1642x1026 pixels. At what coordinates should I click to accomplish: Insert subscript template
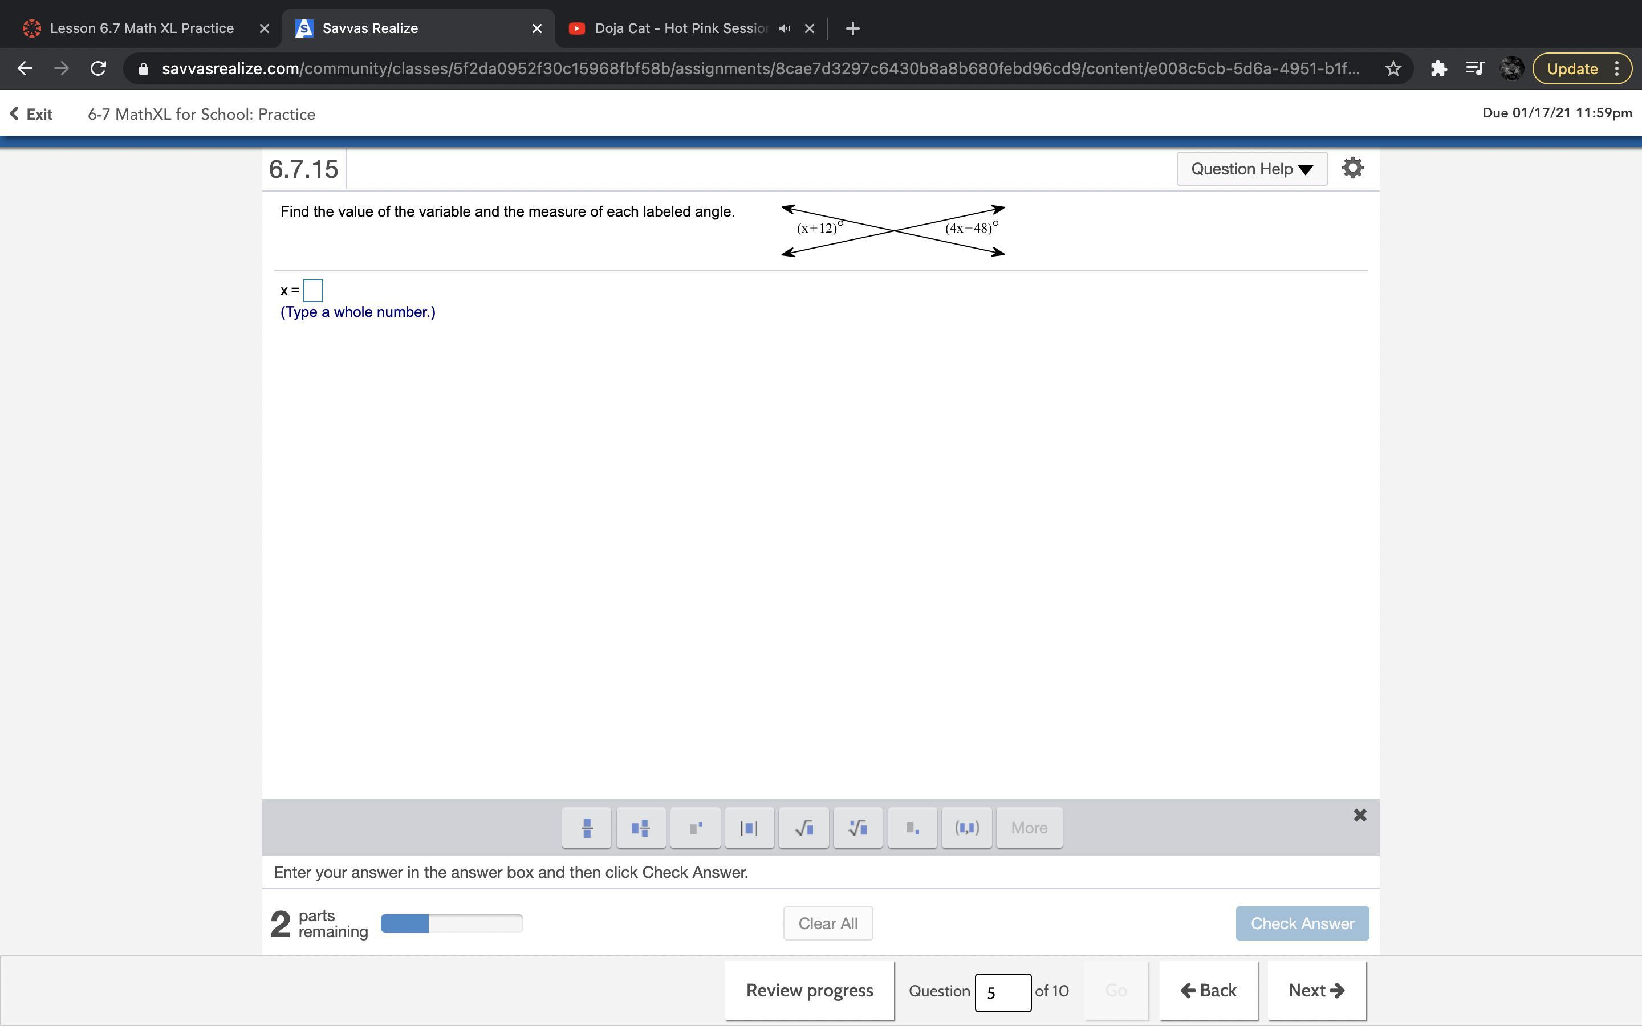(912, 827)
